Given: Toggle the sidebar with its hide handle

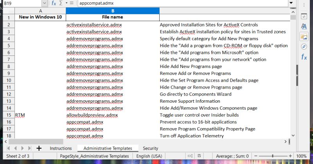Looking at the screenshot, I should pyautogui.click(x=297, y=75).
